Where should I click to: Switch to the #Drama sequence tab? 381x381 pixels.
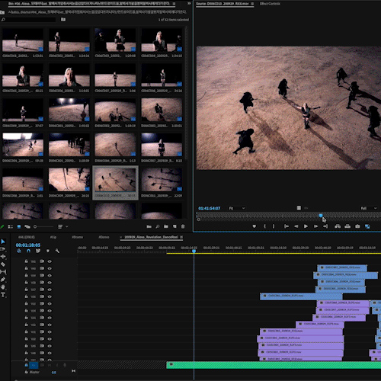(x=77, y=237)
